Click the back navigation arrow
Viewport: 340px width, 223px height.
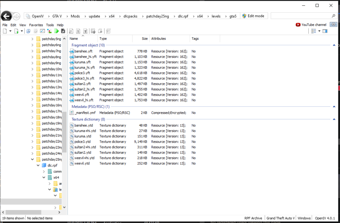click(6, 16)
